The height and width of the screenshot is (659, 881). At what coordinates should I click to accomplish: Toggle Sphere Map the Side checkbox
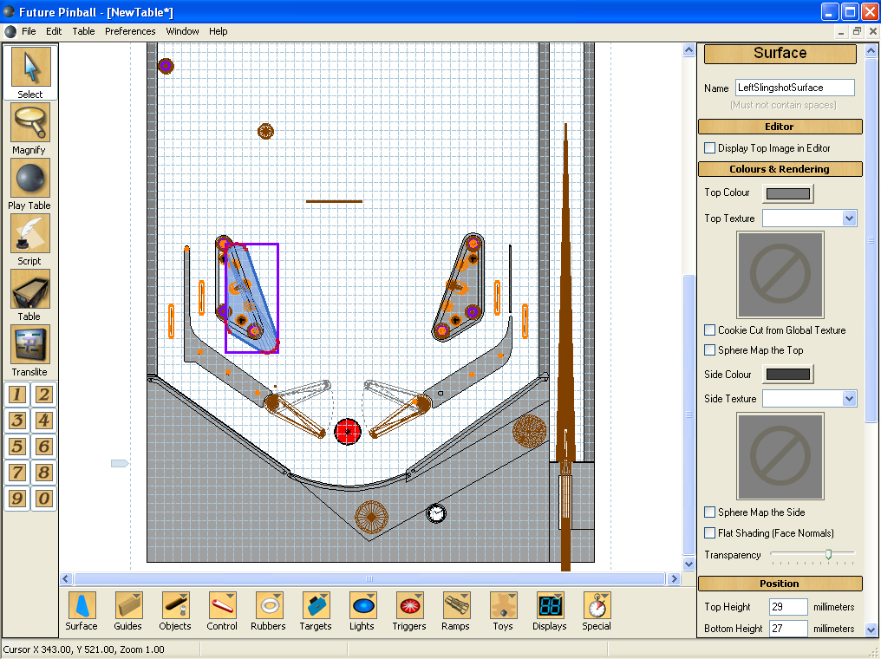click(x=710, y=512)
